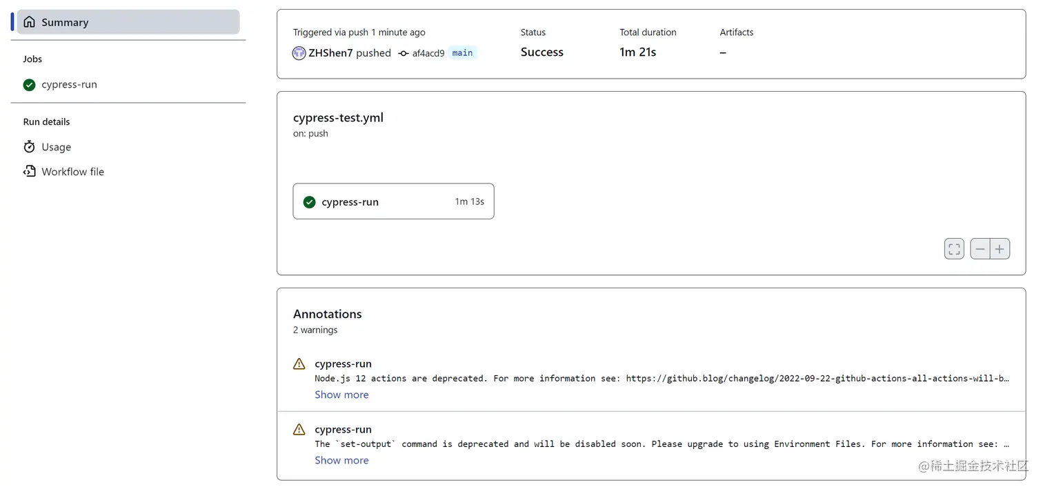Click the commit icon beside af4acd9
The image size is (1043, 487).
[404, 53]
